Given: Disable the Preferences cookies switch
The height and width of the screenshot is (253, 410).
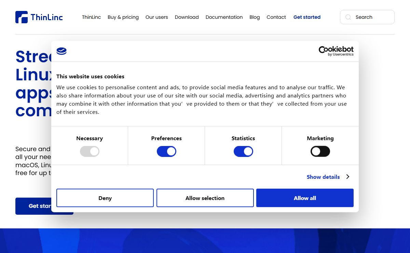Looking at the screenshot, I should pyautogui.click(x=166, y=151).
